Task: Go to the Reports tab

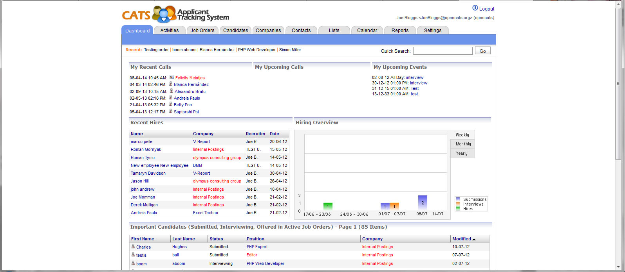Action: [400, 30]
